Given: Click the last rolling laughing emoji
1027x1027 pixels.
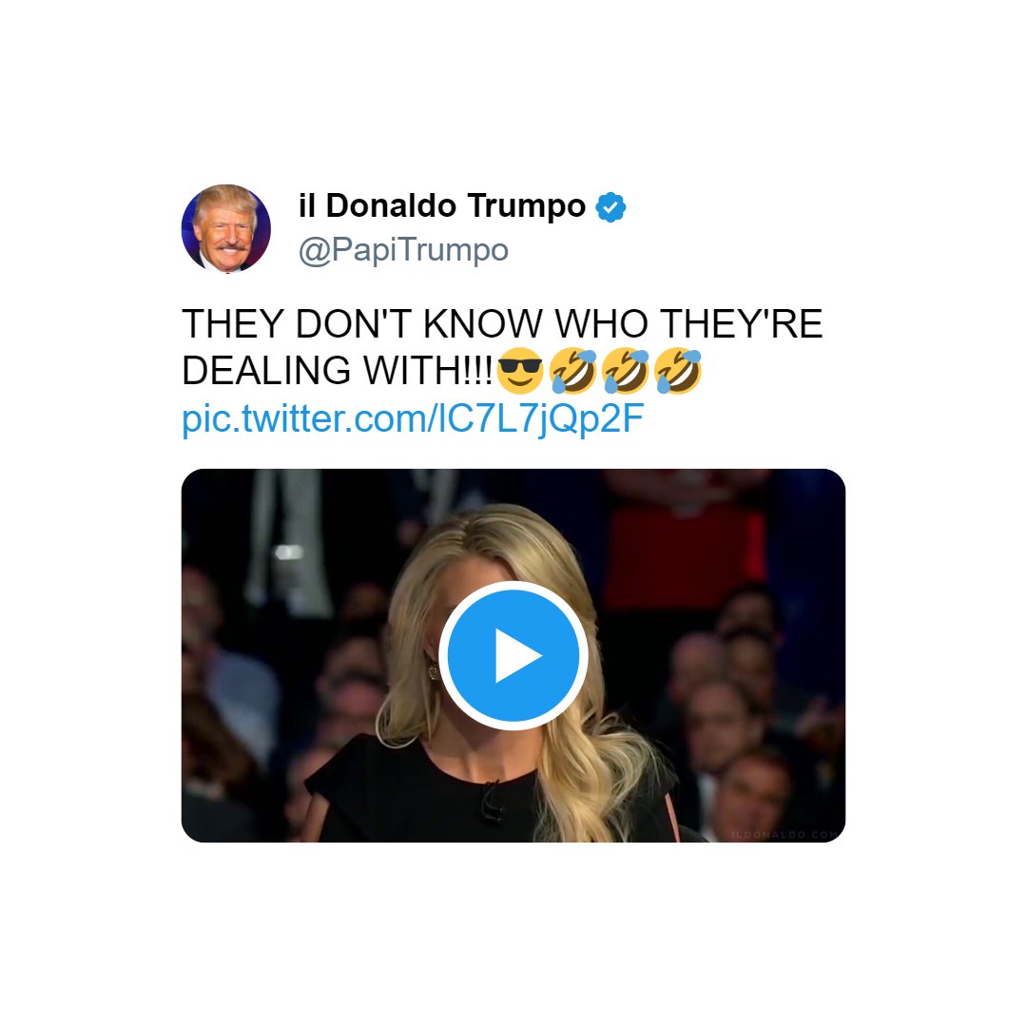Looking at the screenshot, I should (678, 371).
